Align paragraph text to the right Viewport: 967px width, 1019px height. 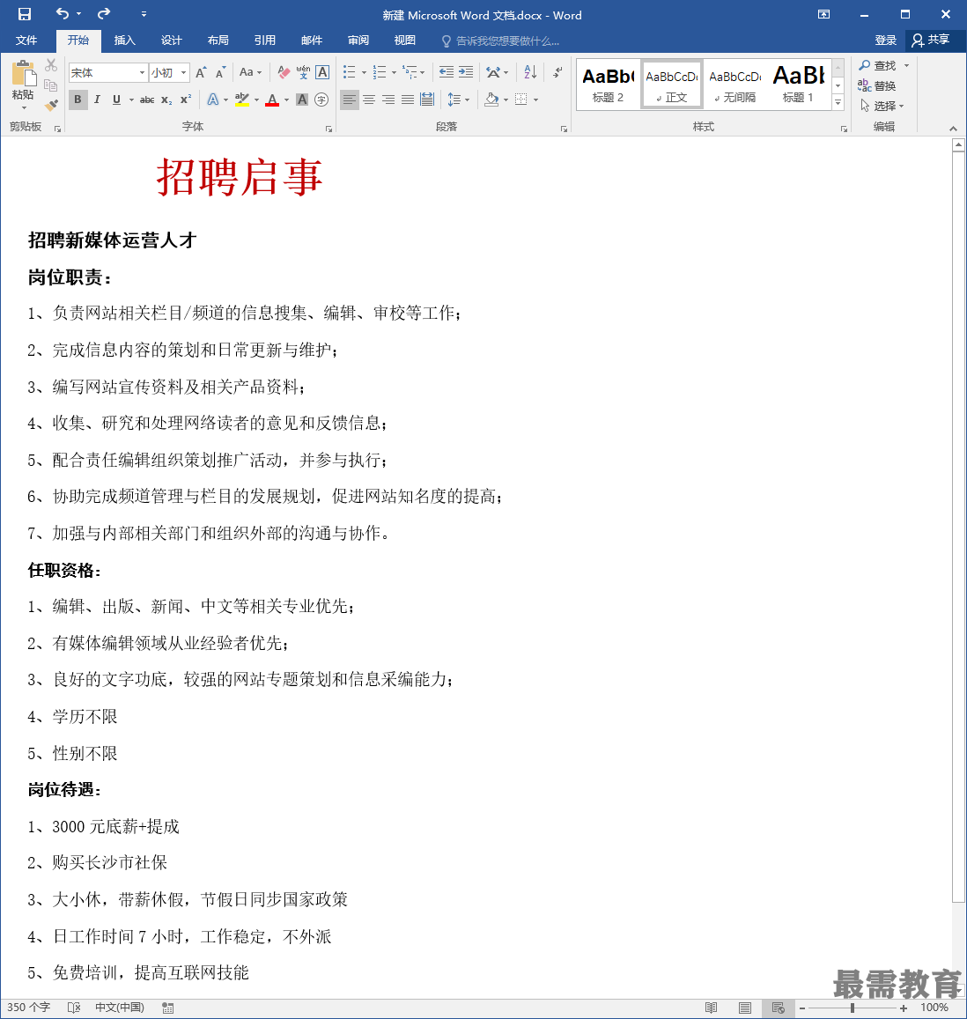388,100
